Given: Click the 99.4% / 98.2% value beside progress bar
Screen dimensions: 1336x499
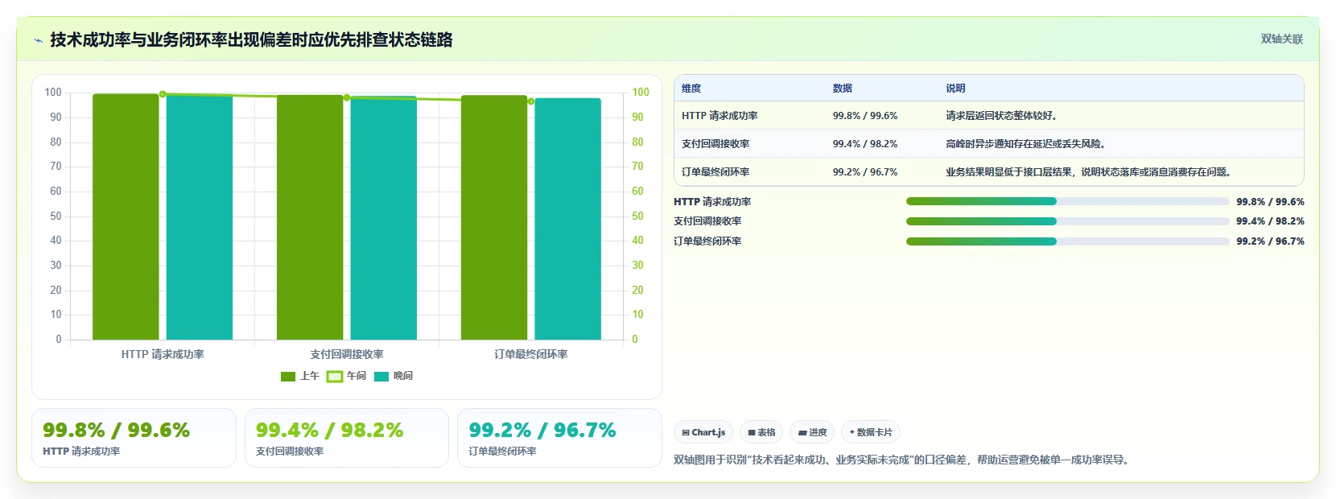Looking at the screenshot, I should (x=1270, y=221).
